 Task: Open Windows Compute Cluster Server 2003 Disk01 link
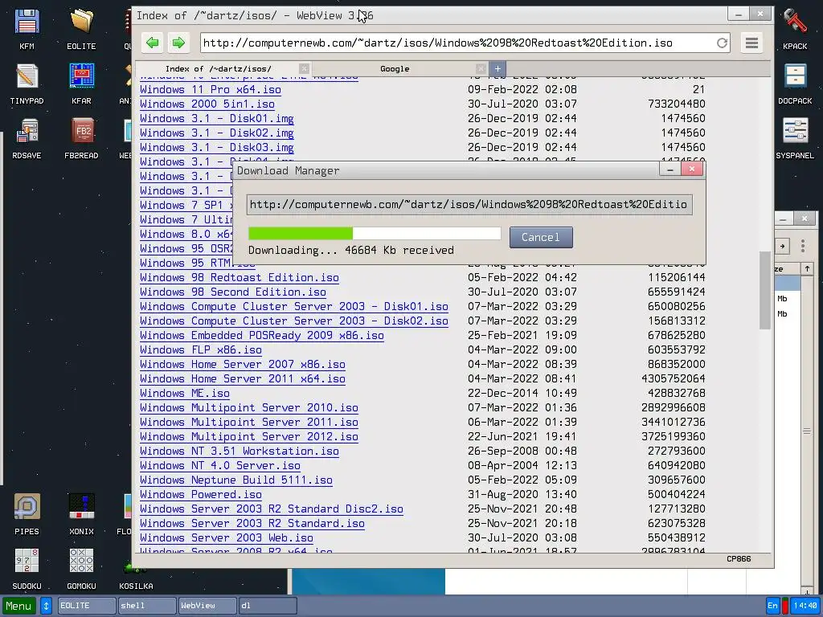[294, 306]
